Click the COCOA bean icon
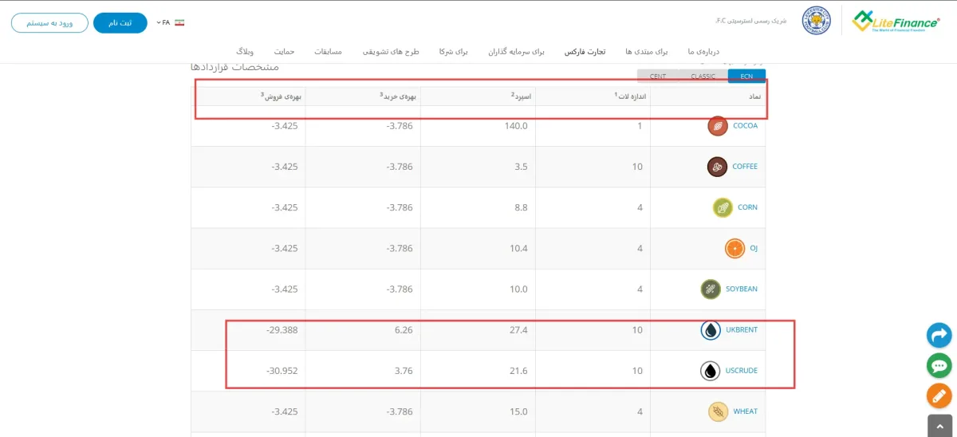 click(x=718, y=126)
